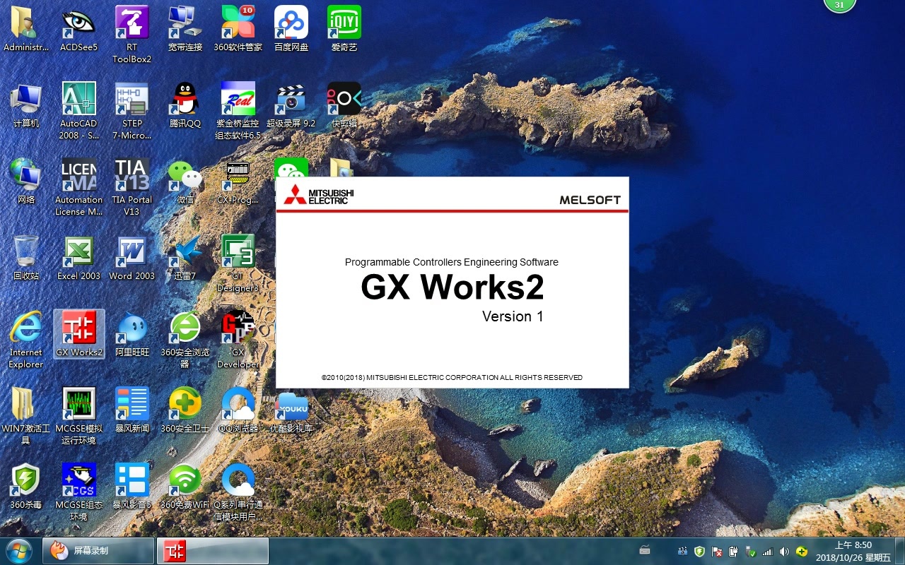Open the GX Works2 desktop shortcut
Screen dimensions: 905x565
(79, 334)
